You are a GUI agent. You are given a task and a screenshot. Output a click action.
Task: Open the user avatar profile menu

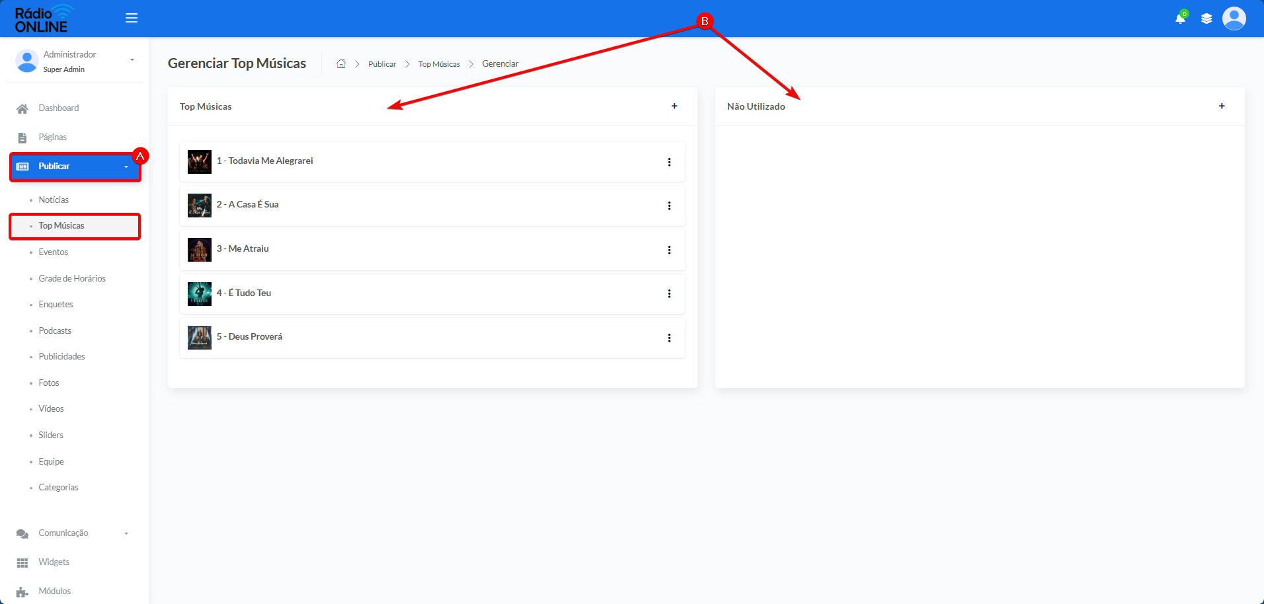pyautogui.click(x=1234, y=19)
